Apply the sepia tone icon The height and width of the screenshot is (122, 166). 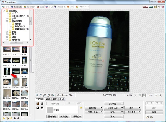38,103
